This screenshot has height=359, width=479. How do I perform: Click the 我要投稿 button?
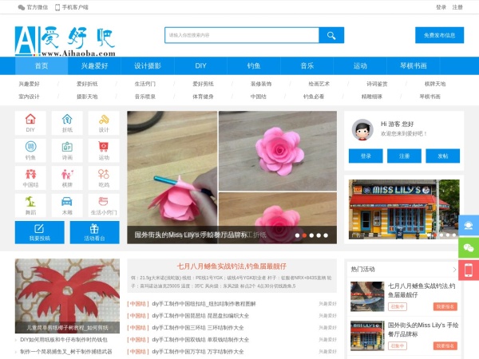click(x=40, y=232)
